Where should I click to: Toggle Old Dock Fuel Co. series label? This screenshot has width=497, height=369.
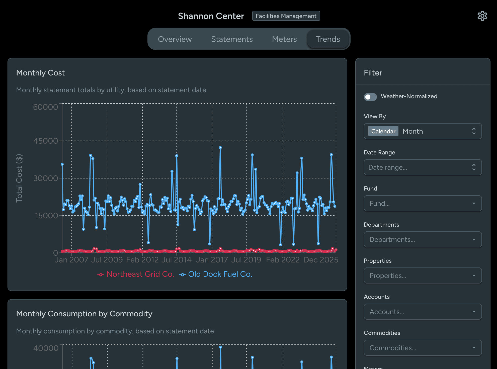(220, 274)
